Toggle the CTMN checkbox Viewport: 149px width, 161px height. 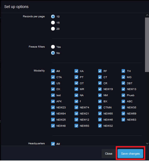pos(100,108)
